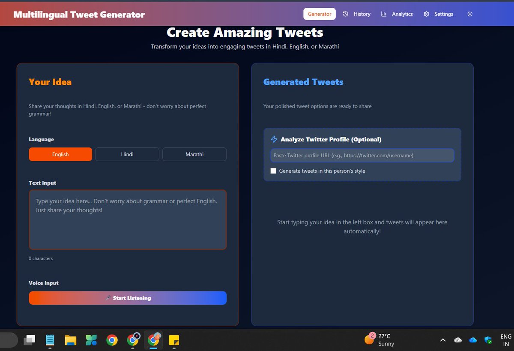Image resolution: width=514 pixels, height=351 pixels.
Task: Open Windows Security from the shield tray icon
Action: 488,340
